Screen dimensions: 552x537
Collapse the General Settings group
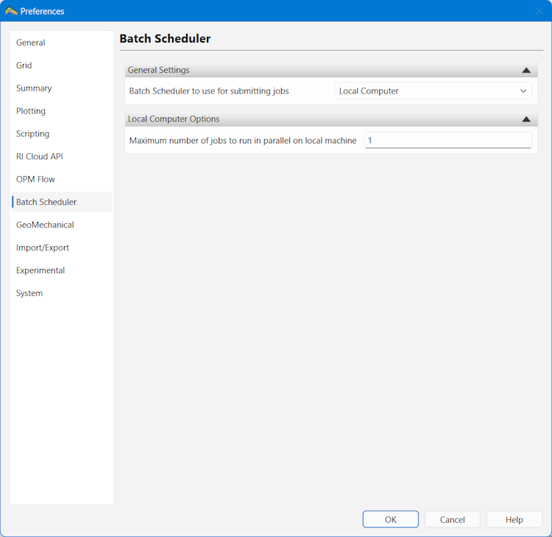(x=526, y=70)
